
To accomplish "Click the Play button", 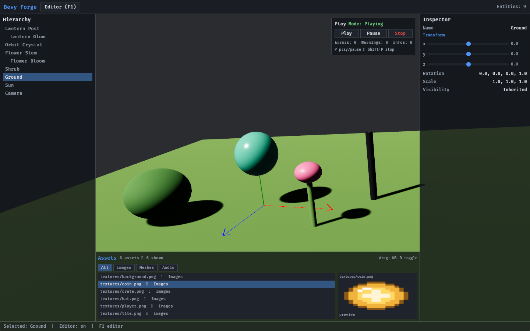I will (x=346, y=33).
